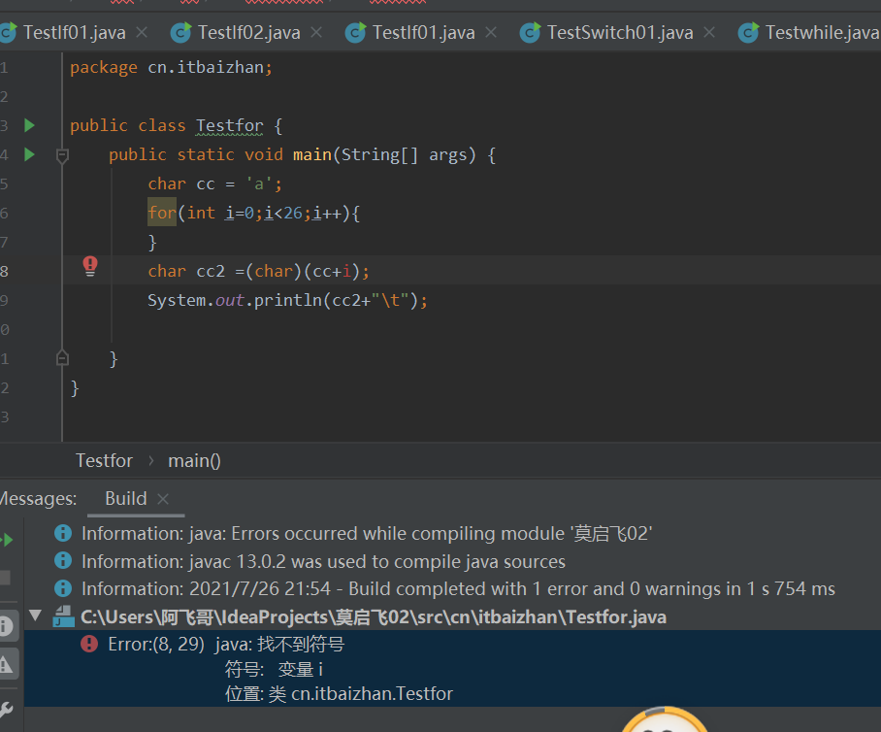This screenshot has width=881, height=732.
Task: Close the TestIf02.java tab
Action: click(317, 33)
